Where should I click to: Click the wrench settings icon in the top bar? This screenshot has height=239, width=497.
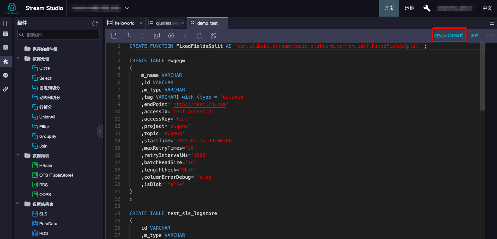point(427,8)
